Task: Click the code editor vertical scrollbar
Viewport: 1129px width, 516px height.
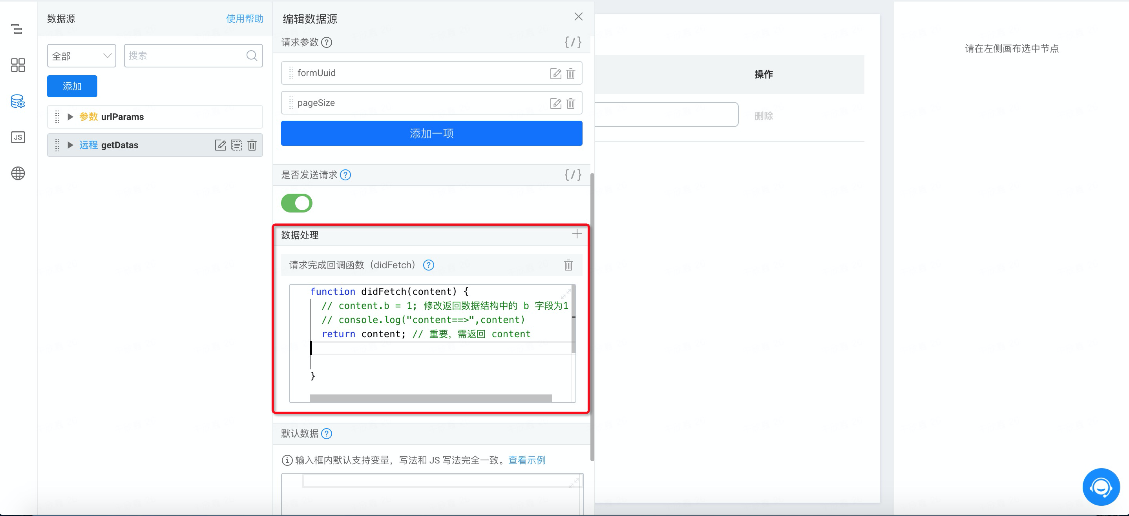Action: [574, 319]
